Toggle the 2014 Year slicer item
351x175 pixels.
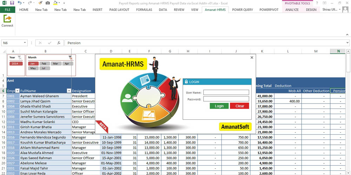[16, 64]
